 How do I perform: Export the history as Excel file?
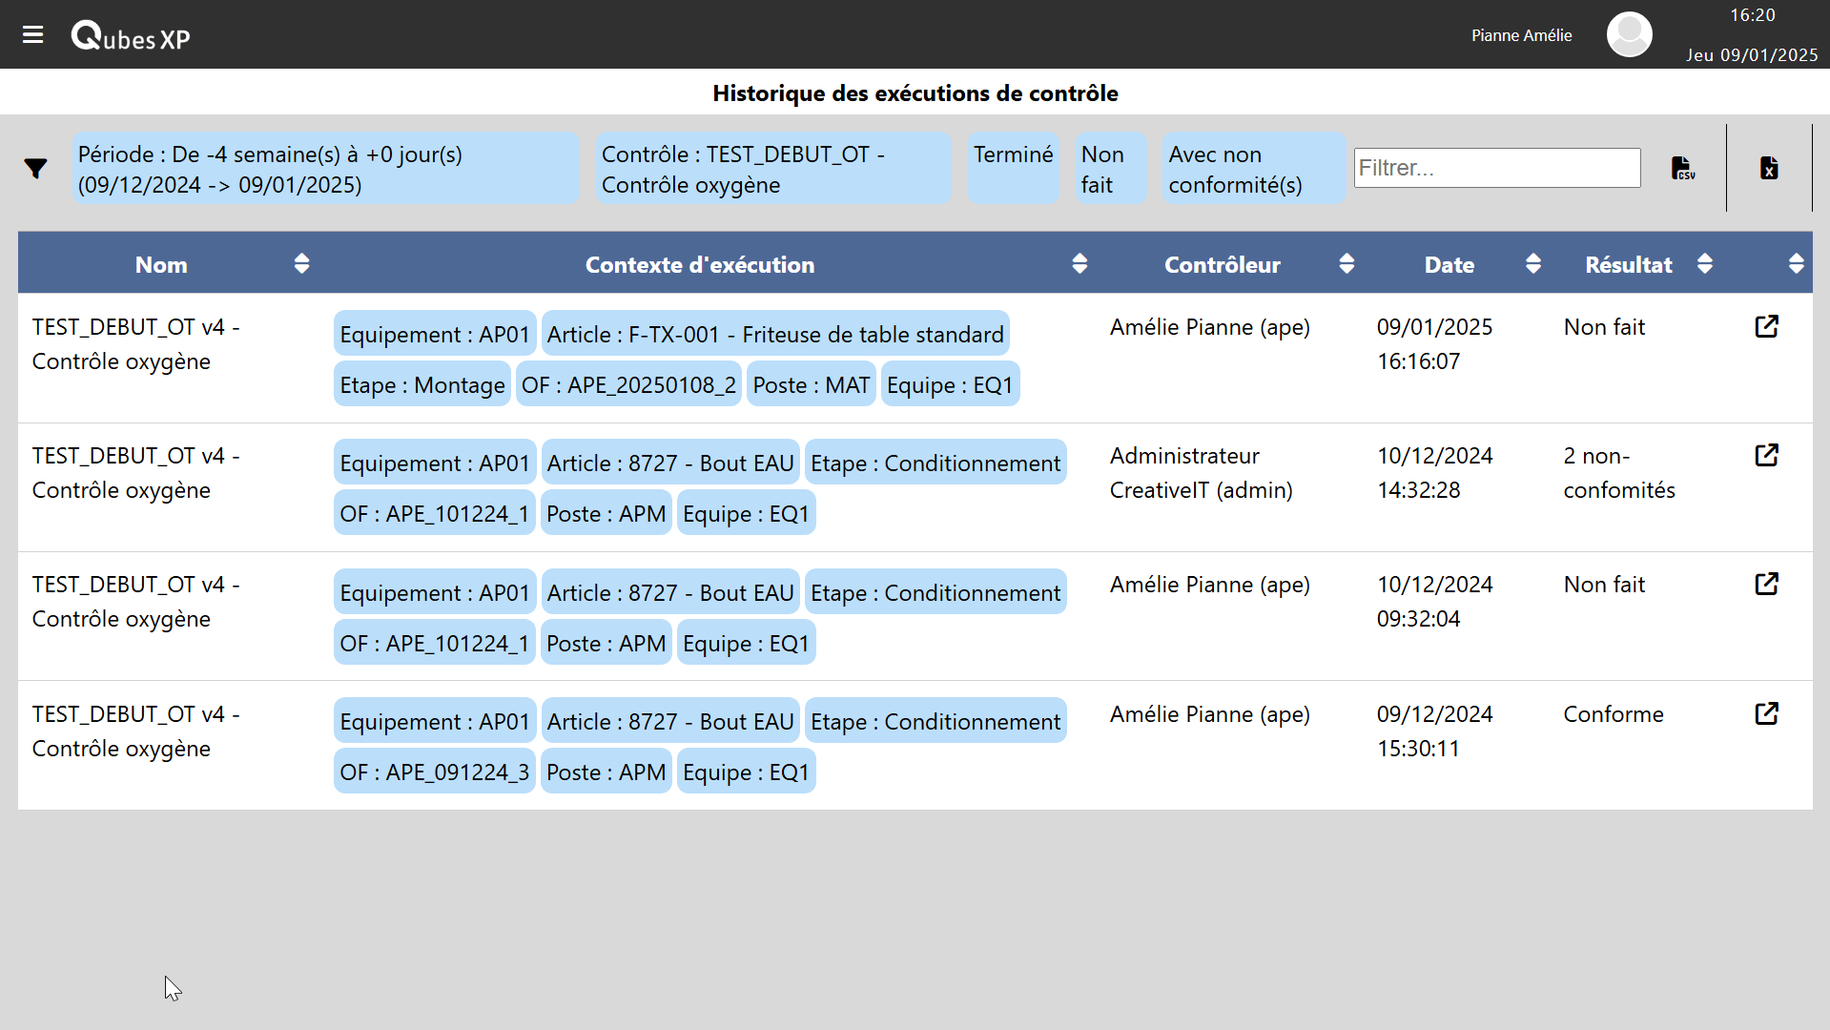click(1769, 169)
